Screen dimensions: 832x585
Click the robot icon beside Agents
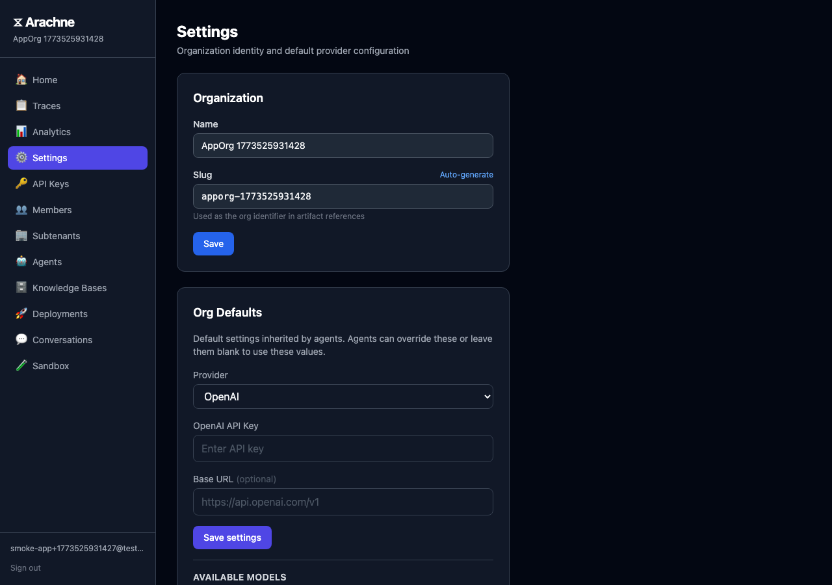(x=21, y=262)
